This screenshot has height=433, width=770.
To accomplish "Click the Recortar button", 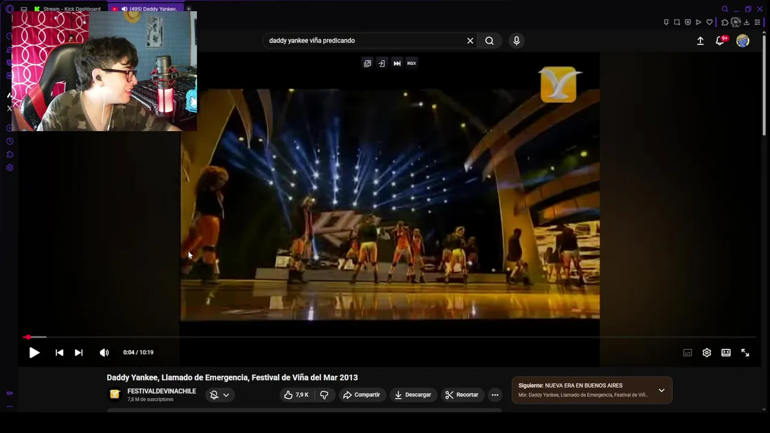I will point(461,395).
